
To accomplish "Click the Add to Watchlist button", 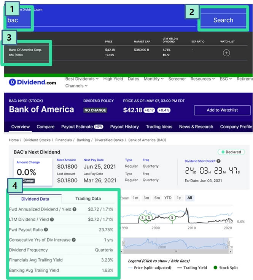I will tap(222, 110).
